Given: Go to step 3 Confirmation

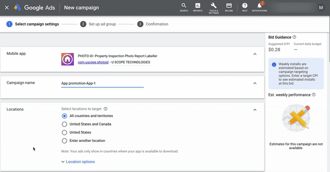Looking at the screenshot, I should (x=153, y=24).
